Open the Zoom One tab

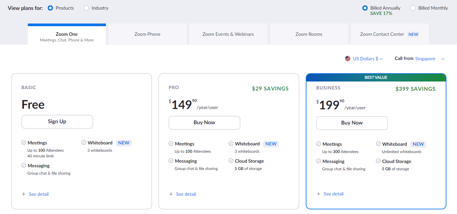tap(67, 34)
